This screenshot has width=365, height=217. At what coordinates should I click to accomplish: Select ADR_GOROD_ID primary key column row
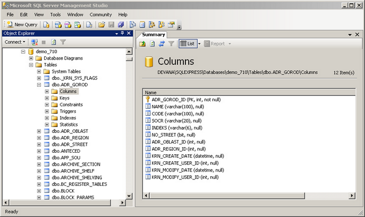point(186,100)
